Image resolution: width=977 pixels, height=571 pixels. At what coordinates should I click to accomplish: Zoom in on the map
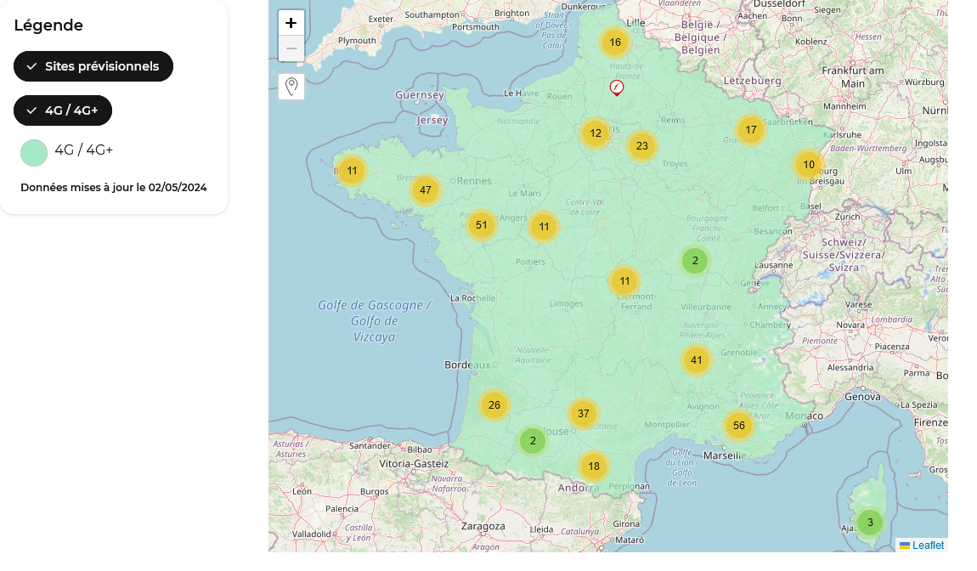[x=291, y=23]
